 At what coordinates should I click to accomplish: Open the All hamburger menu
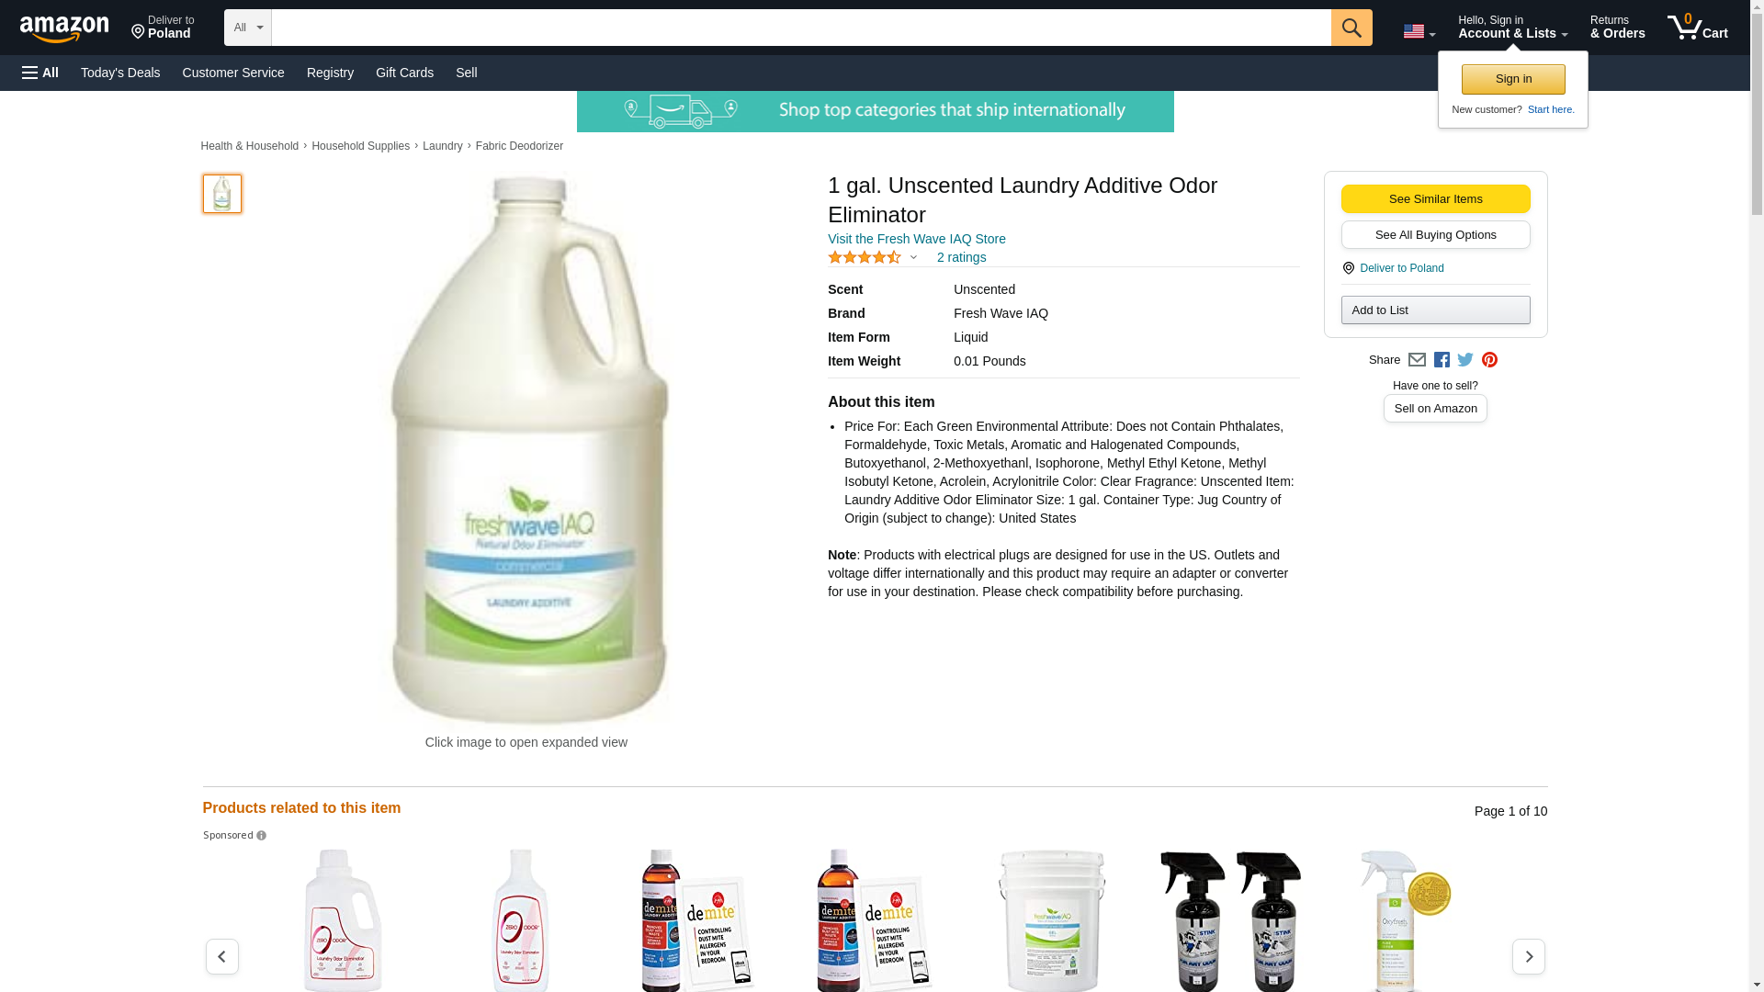40,73
